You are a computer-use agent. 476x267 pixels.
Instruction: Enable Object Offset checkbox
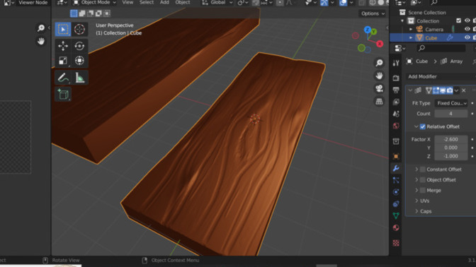click(423, 180)
